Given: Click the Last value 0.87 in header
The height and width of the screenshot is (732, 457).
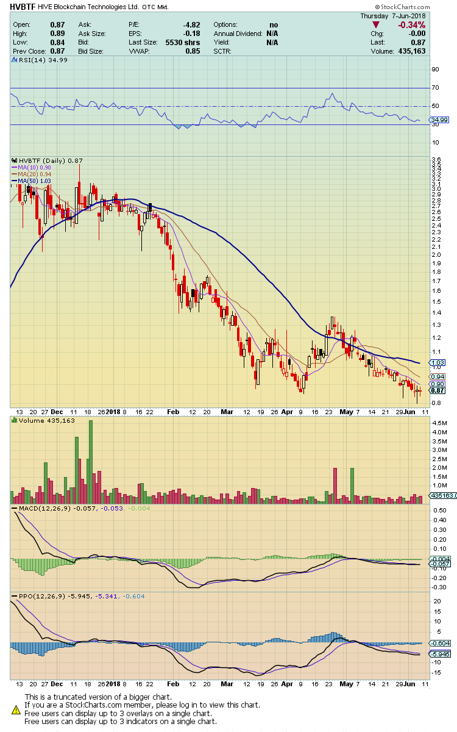Looking at the screenshot, I should pos(419,43).
